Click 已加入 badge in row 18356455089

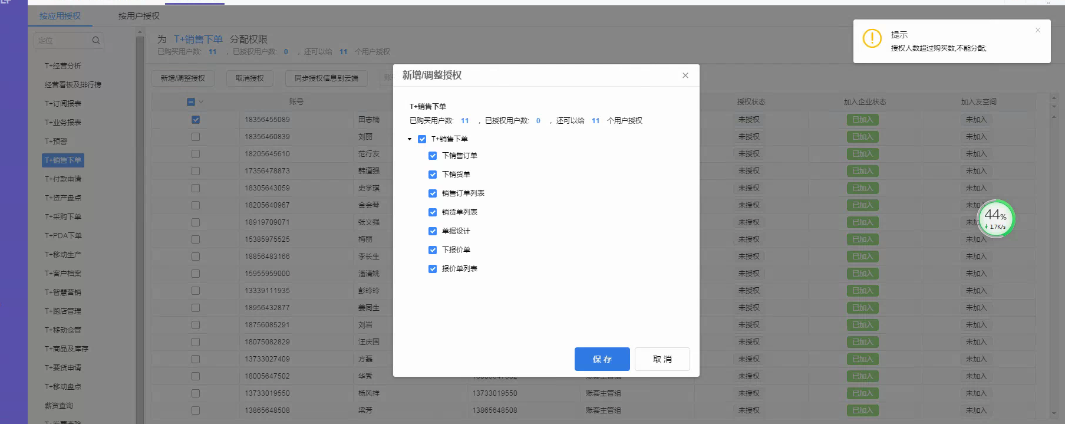pos(862,120)
